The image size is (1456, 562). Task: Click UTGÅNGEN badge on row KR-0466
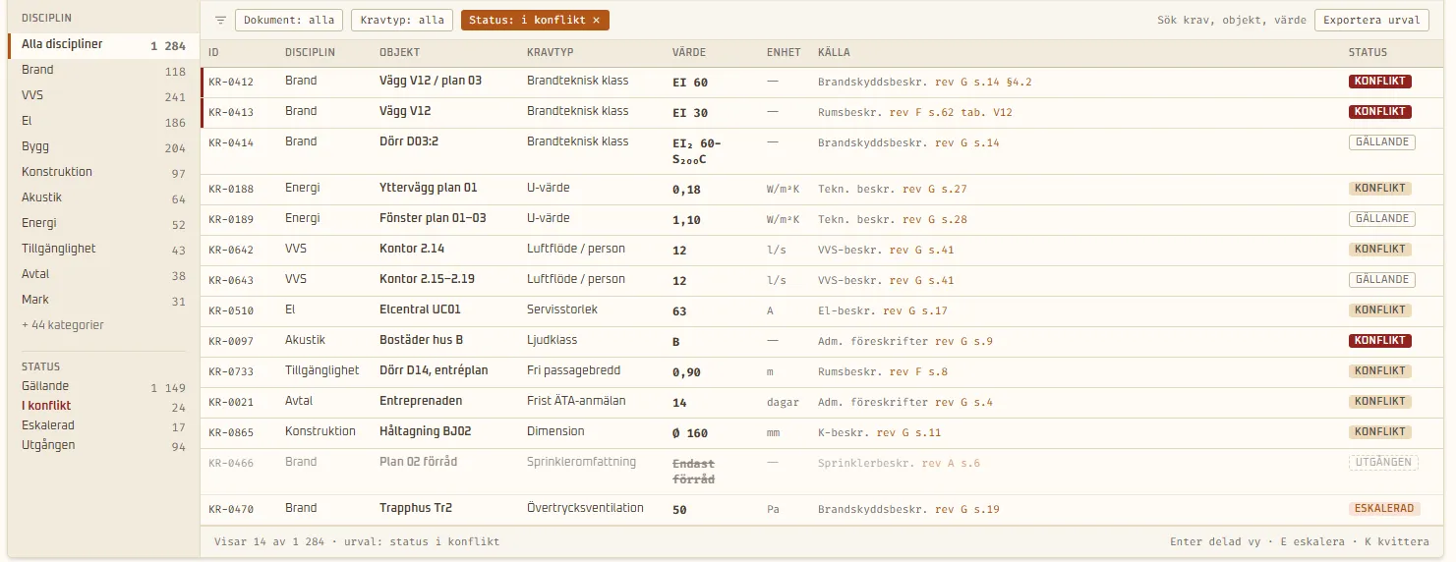coord(1383,462)
